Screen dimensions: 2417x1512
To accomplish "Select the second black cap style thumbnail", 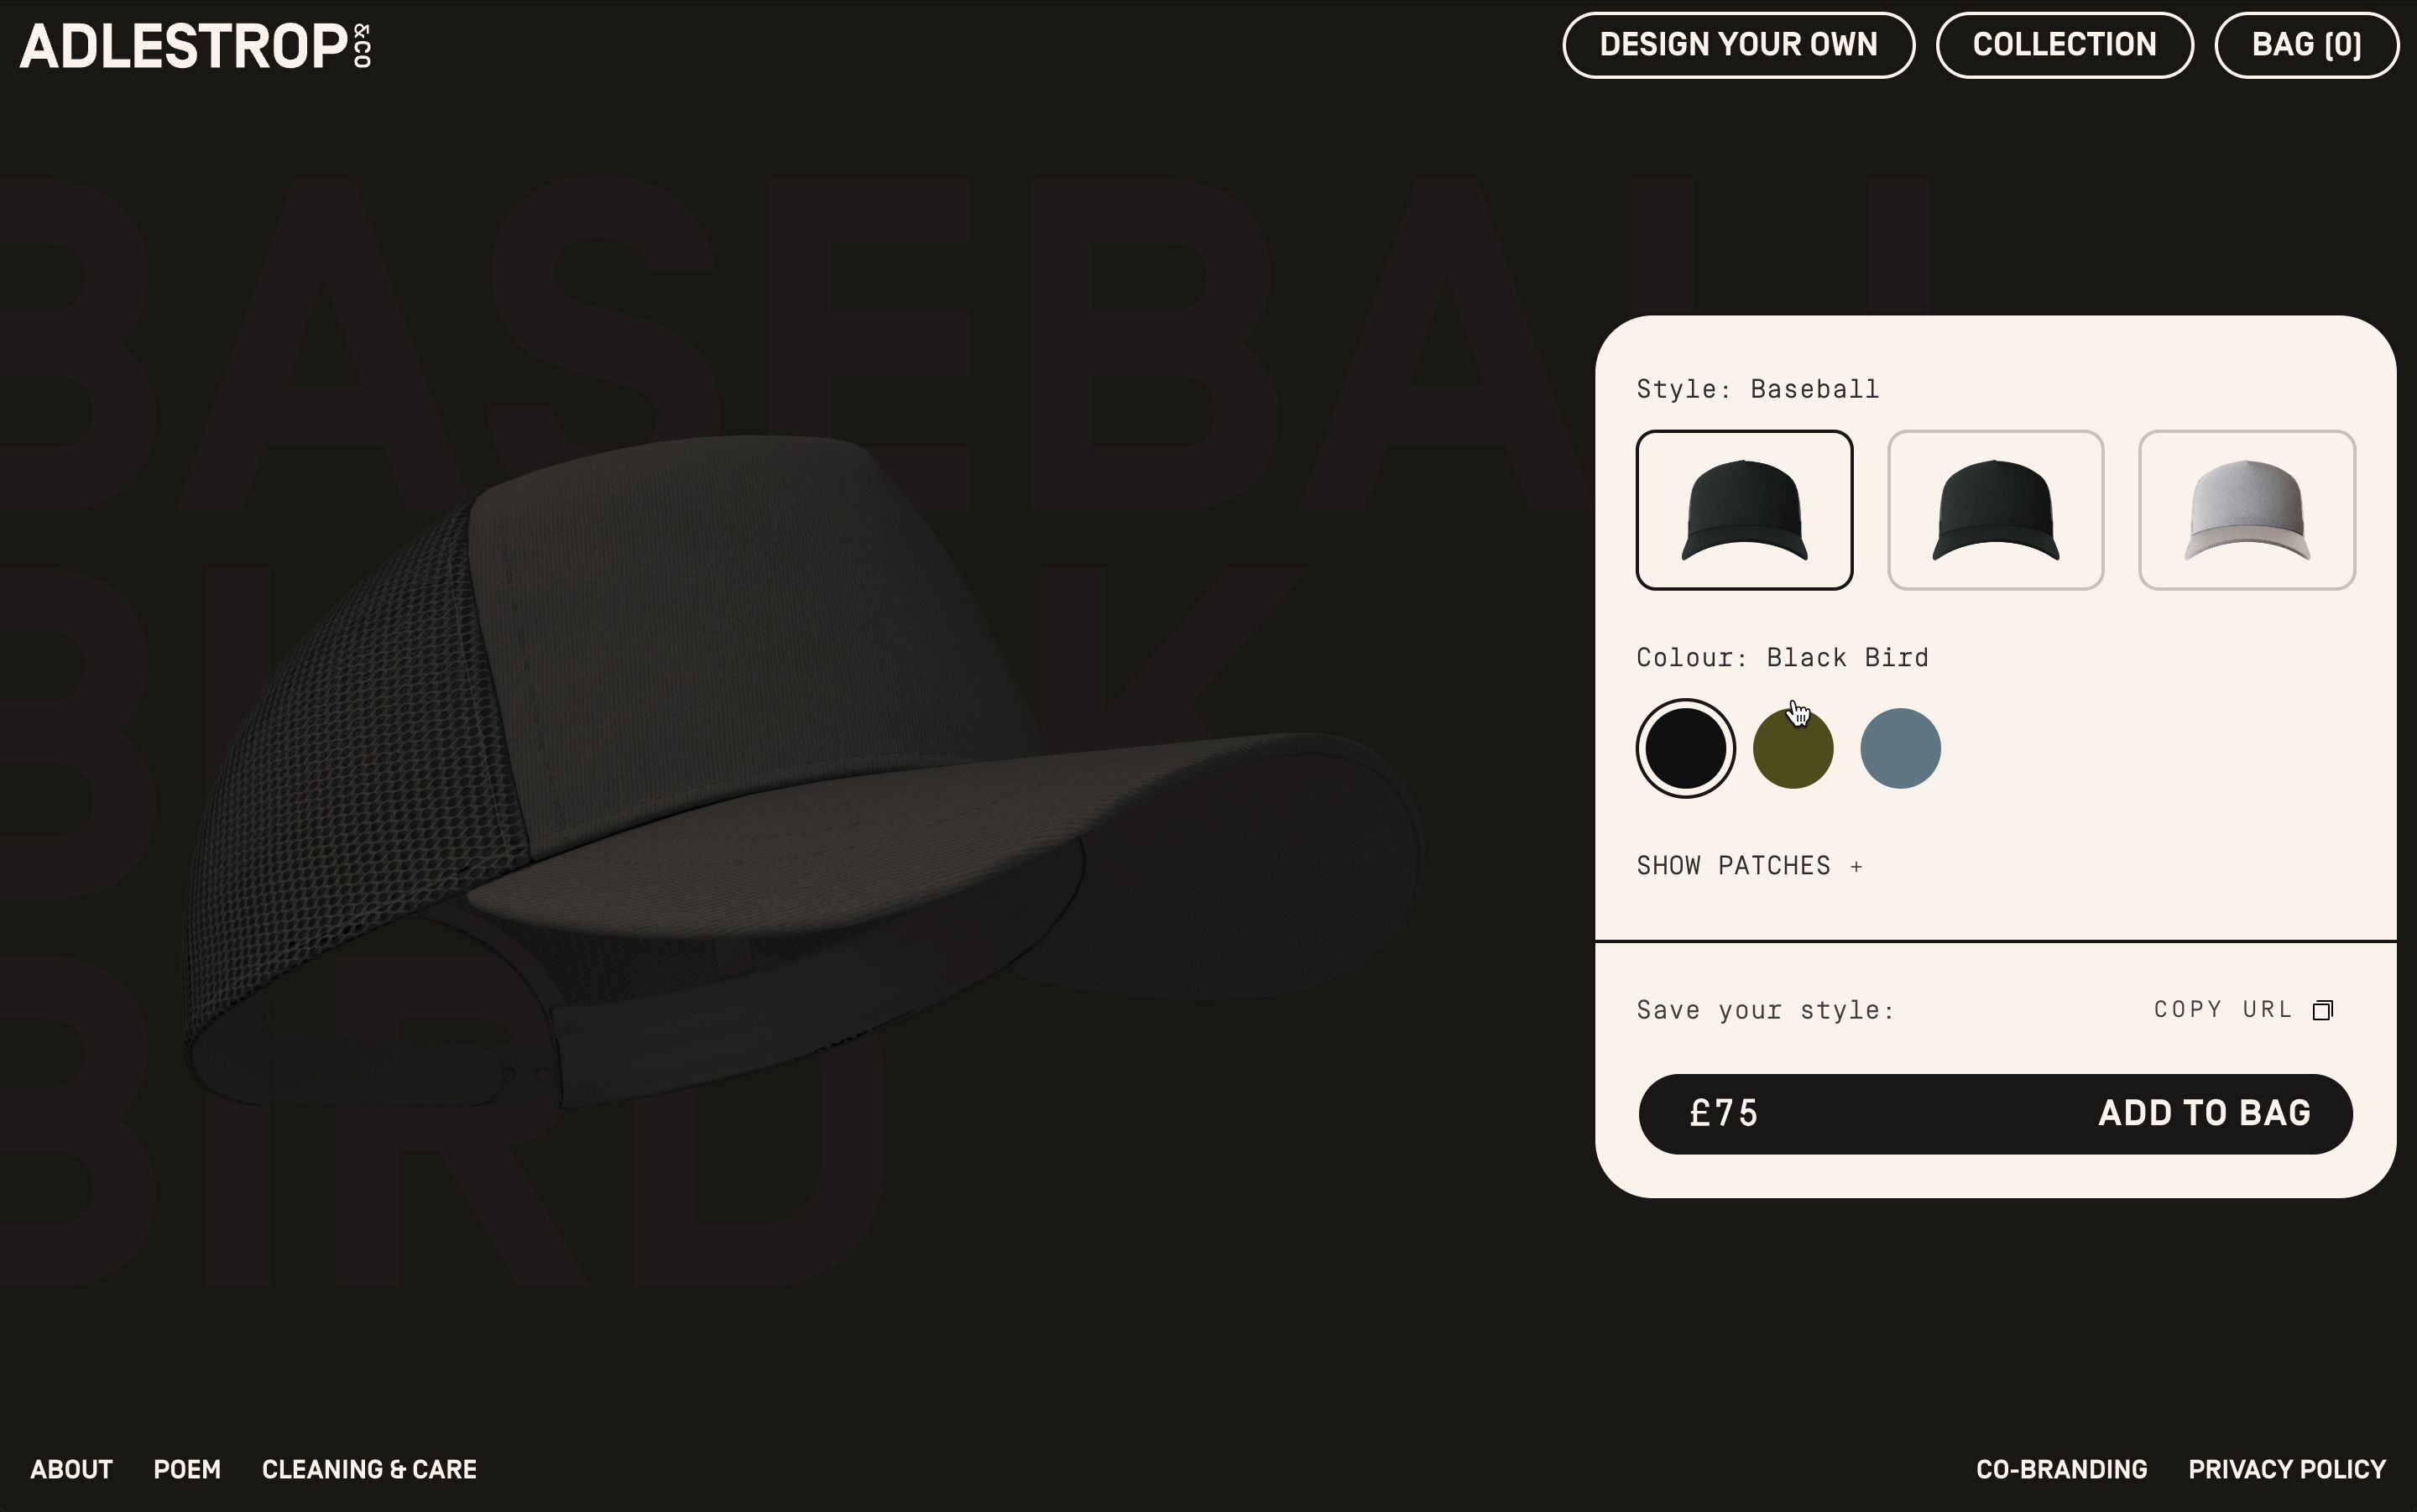I will click(1995, 510).
